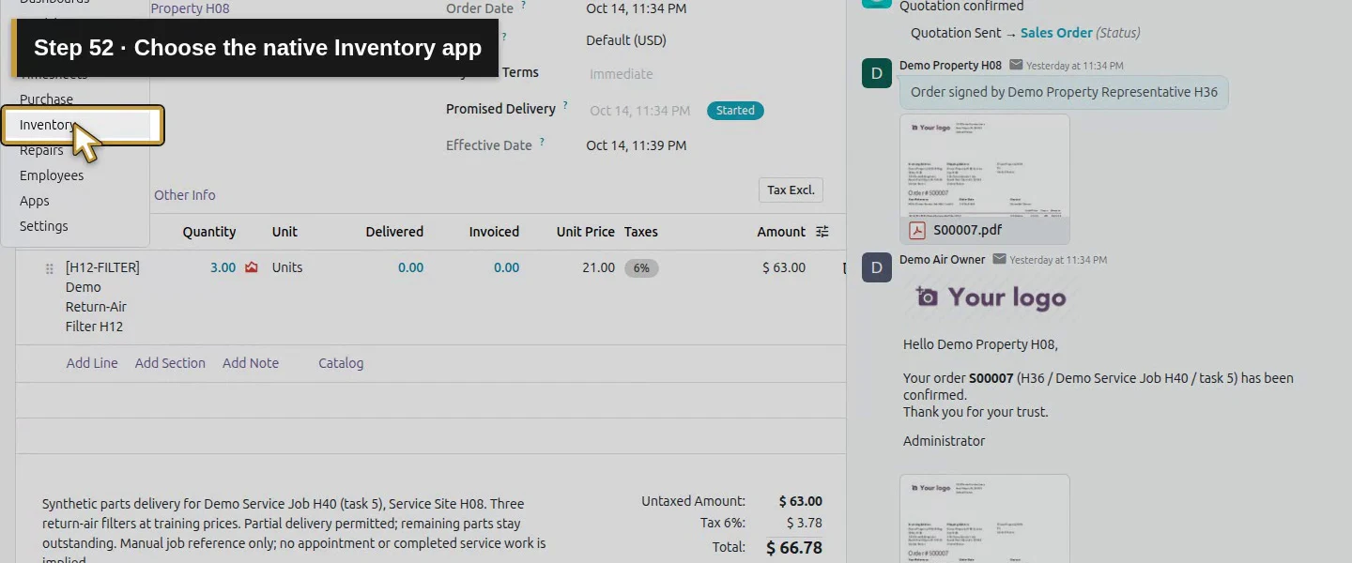Click the Demo Property H08 avatar
Screen dimensions: 1352x563
(x=877, y=73)
